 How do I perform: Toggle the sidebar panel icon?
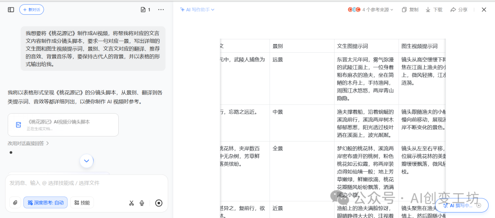(11, 10)
